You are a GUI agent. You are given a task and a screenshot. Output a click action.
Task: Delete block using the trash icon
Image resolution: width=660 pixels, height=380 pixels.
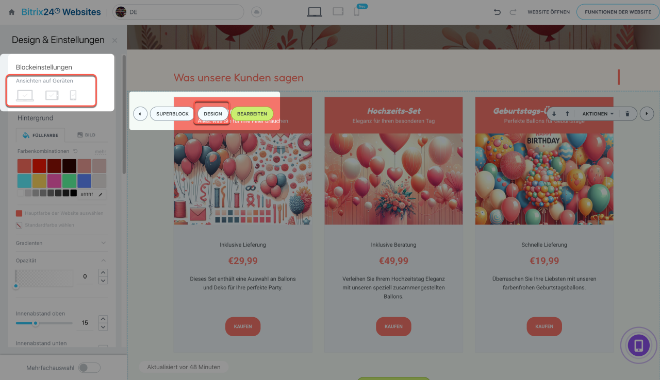[x=628, y=114]
